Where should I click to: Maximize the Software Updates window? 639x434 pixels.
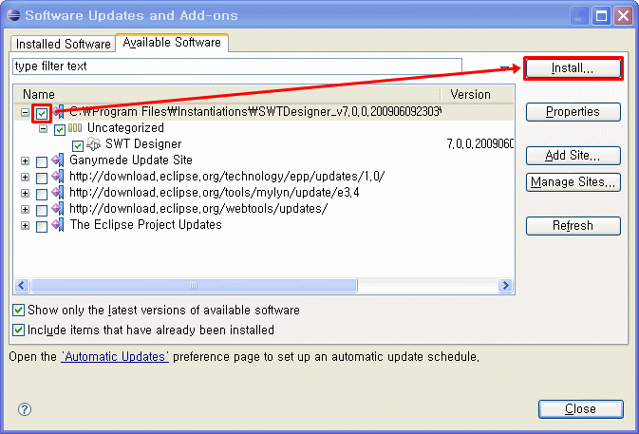click(x=602, y=16)
